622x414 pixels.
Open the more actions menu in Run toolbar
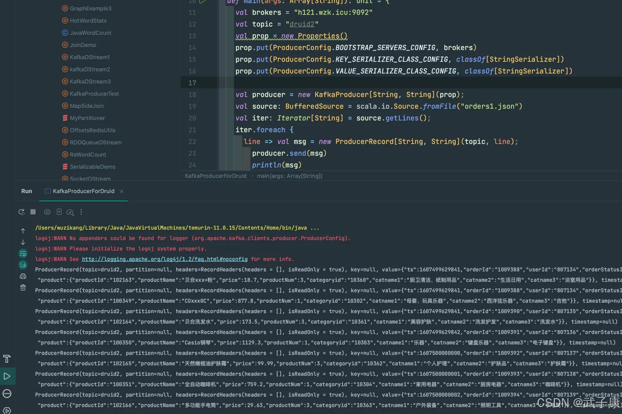point(81,212)
